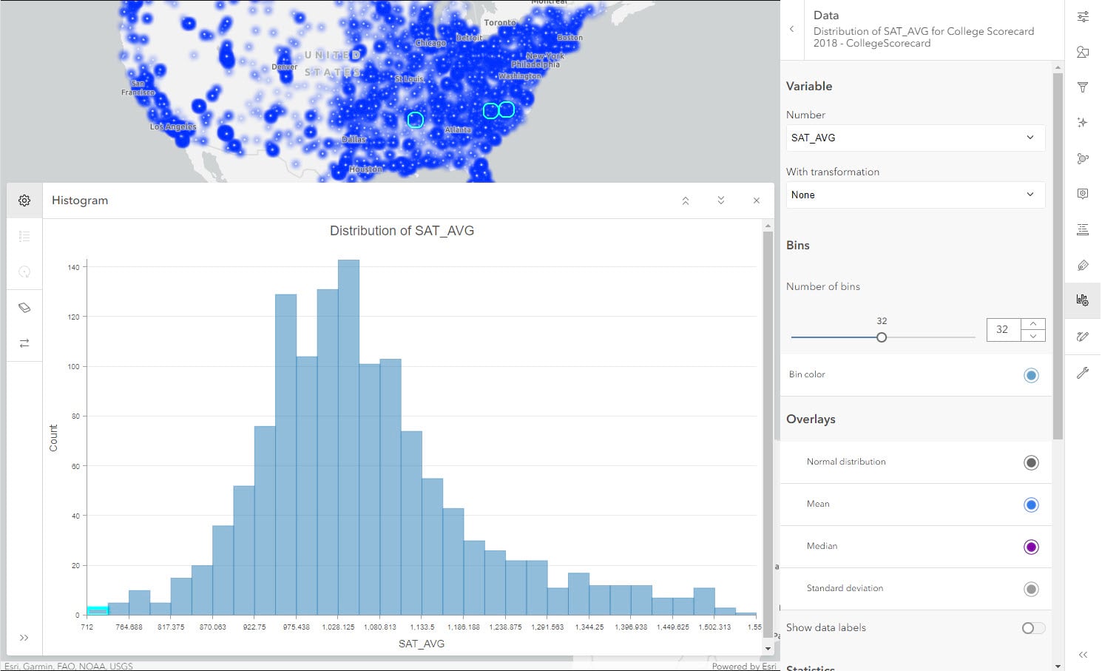
Task: Click the Overlays section heading
Action: [811, 419]
